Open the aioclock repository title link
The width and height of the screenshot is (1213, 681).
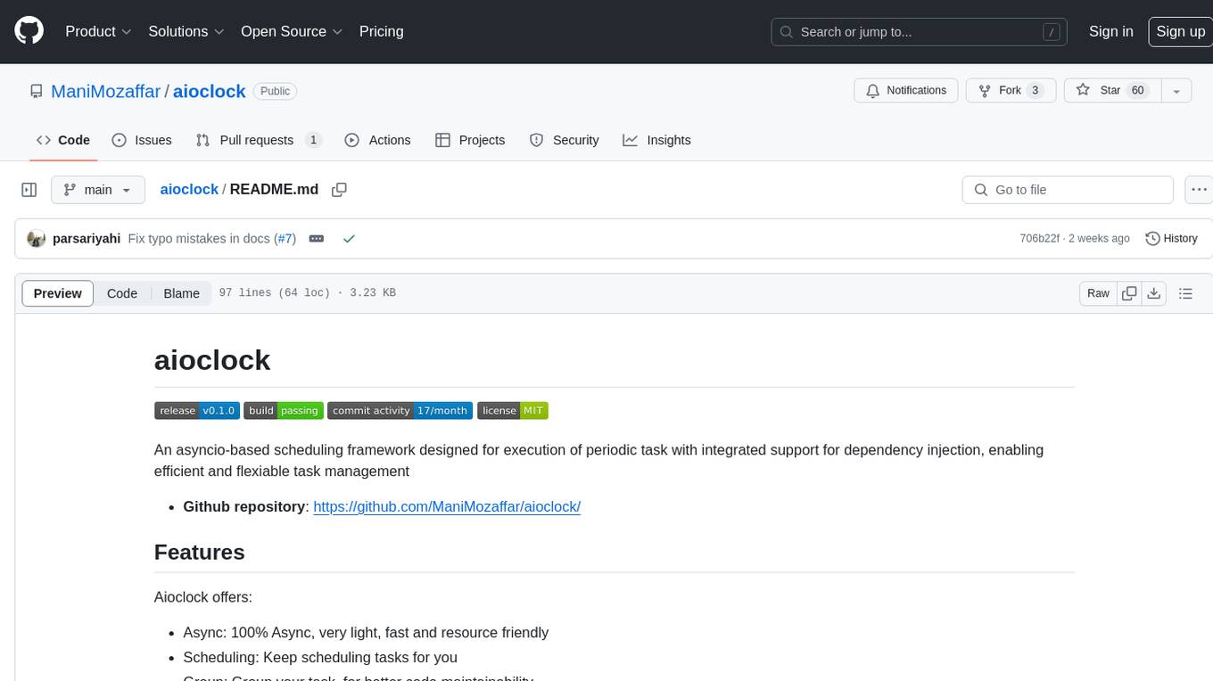pyautogui.click(x=209, y=91)
